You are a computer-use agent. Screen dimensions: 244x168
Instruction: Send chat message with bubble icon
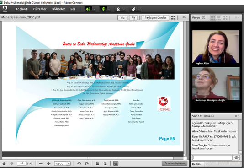pyautogui.click(x=236, y=157)
